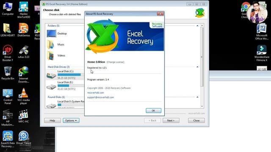This screenshot has width=271, height=152.
Task: Click the Help button
Action: pyautogui.click(x=53, y=120)
